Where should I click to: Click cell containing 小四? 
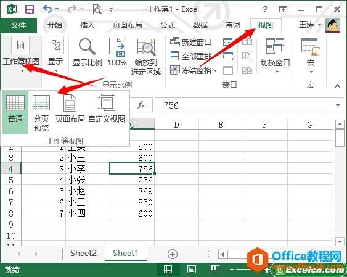point(88,213)
